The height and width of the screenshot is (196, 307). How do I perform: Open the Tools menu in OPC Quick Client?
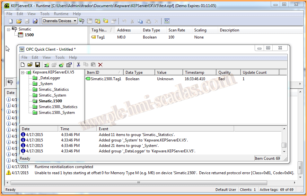tap(60, 57)
